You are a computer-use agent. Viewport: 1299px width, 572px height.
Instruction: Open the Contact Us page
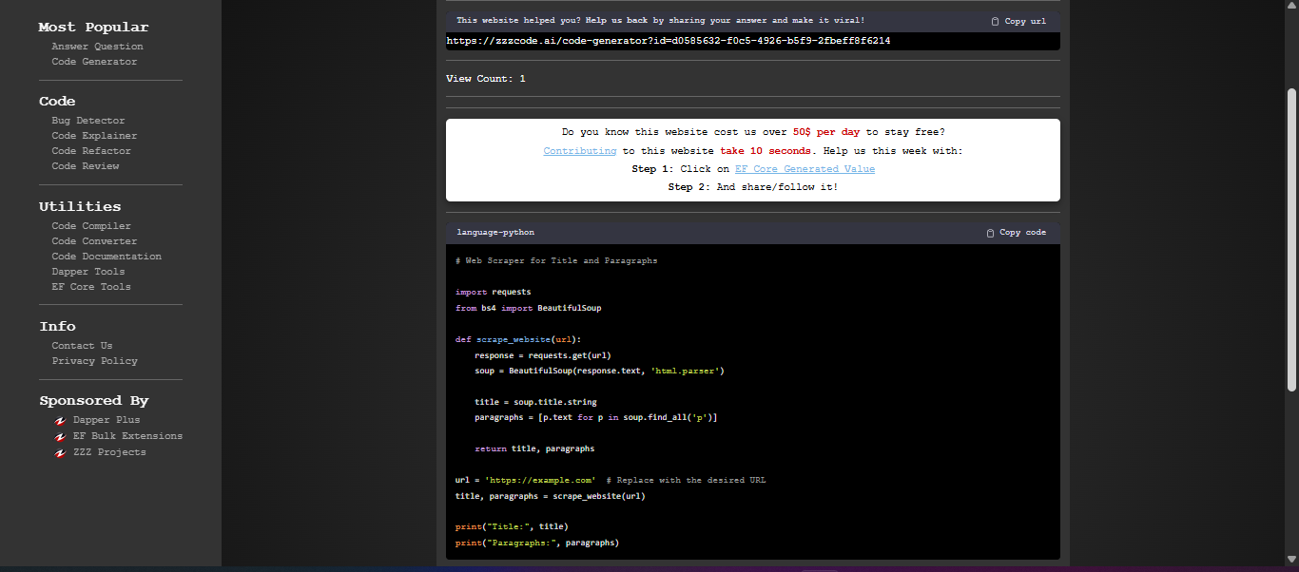point(82,346)
